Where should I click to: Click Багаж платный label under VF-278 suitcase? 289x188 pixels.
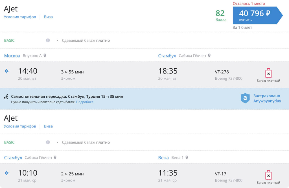coord(268,81)
